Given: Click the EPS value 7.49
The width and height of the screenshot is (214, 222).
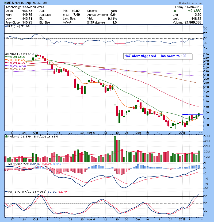Looking at the screenshot, I should tap(77, 15).
